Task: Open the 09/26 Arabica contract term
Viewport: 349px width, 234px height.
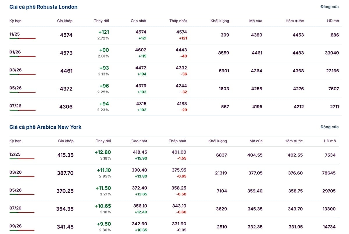Action: [x=15, y=226]
